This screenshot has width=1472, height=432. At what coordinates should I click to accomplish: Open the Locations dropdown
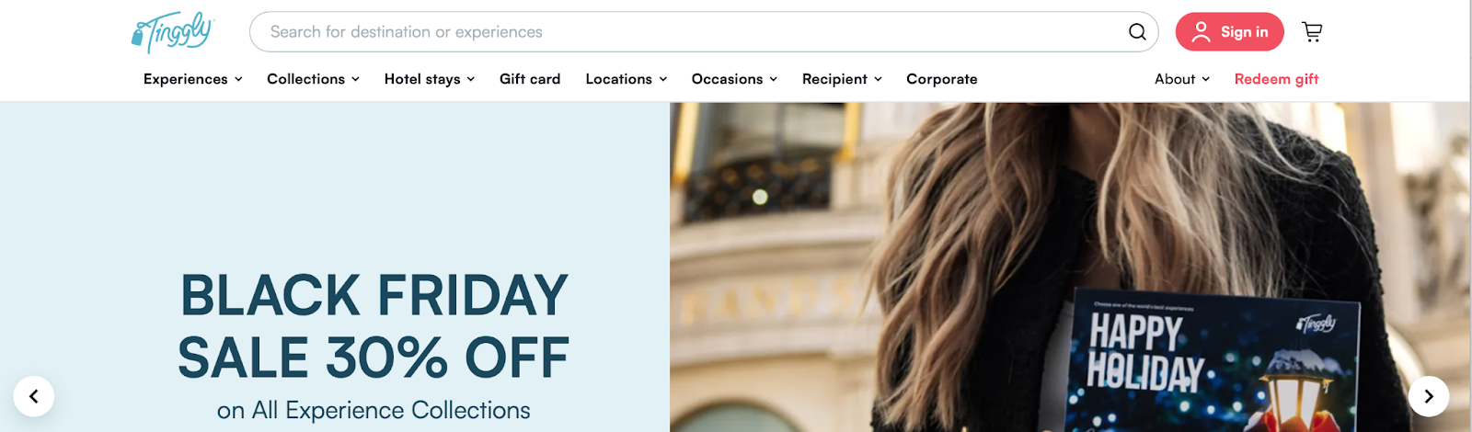[627, 79]
